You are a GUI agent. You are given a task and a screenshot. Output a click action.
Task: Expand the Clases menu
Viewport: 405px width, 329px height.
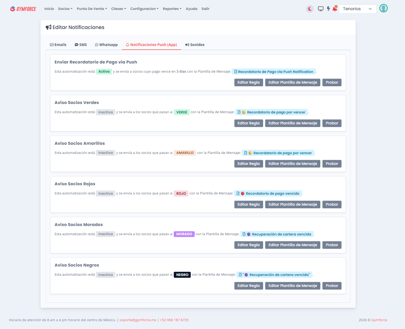tap(119, 9)
